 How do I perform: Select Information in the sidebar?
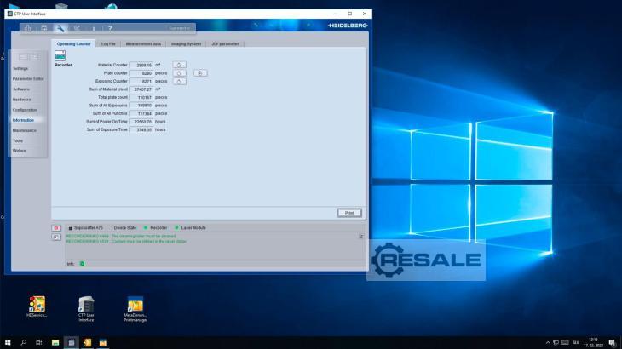click(23, 120)
